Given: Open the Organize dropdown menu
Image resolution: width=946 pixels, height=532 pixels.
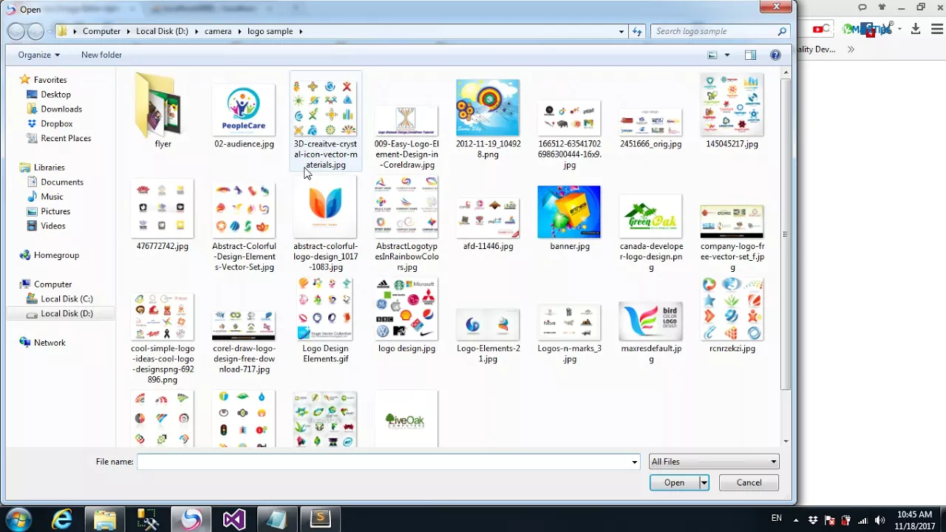Looking at the screenshot, I should [x=38, y=55].
